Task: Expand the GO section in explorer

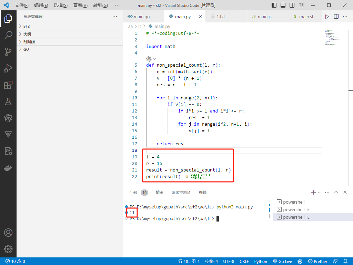Action: click(70, 49)
